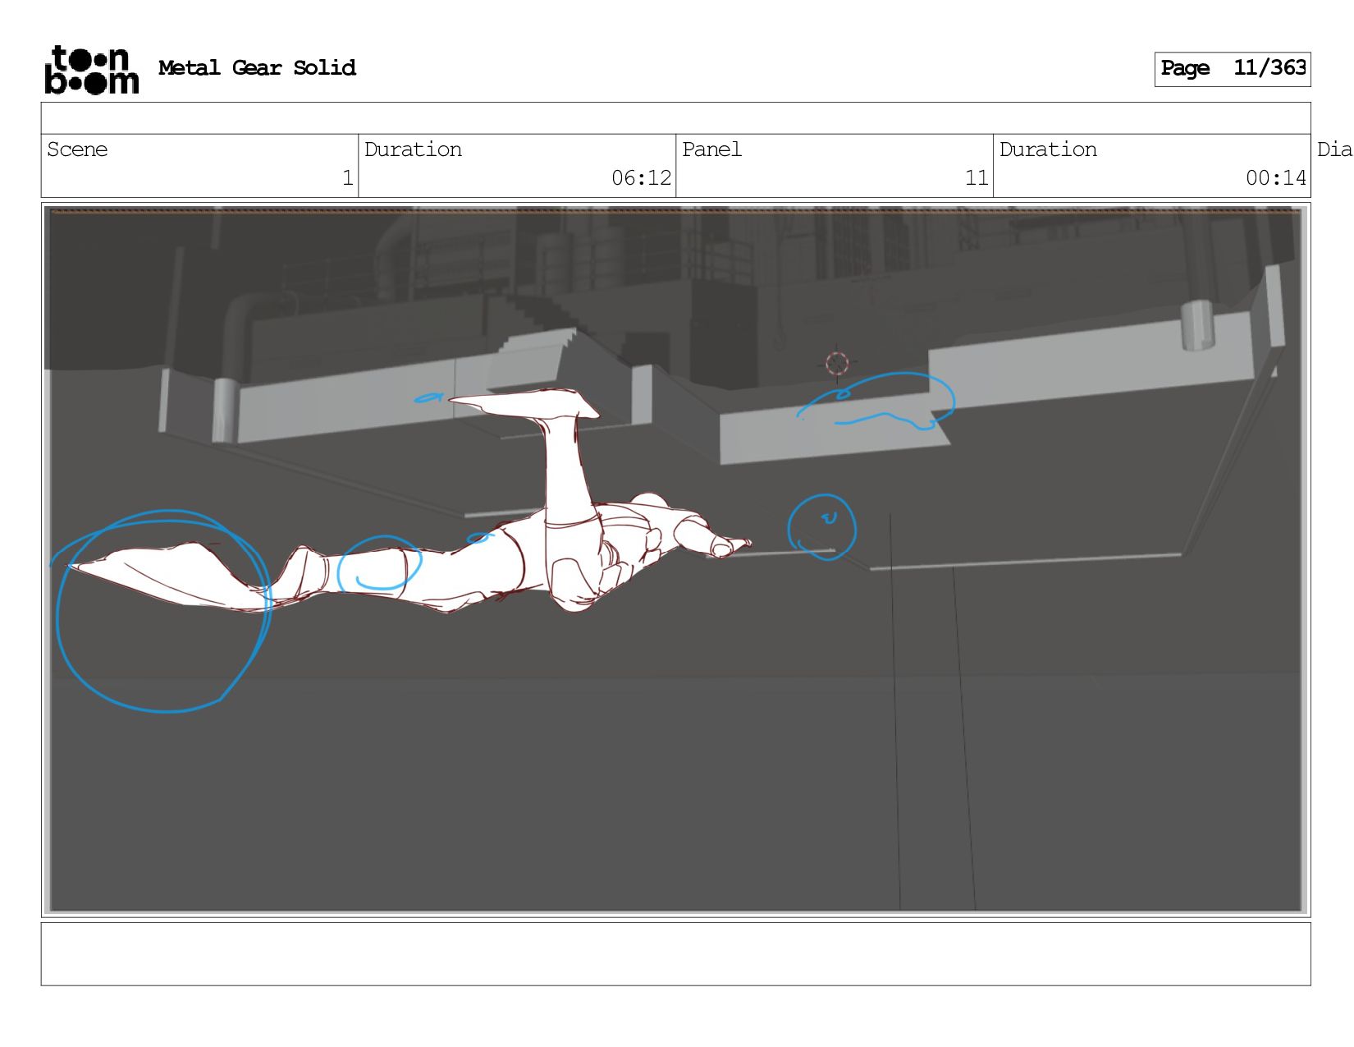Click the Panel label

[x=711, y=149]
